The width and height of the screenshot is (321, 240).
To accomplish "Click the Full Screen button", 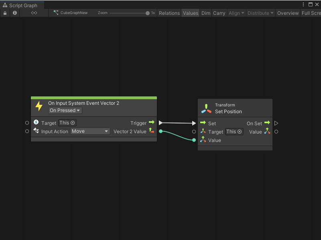I will pos(311,13).
